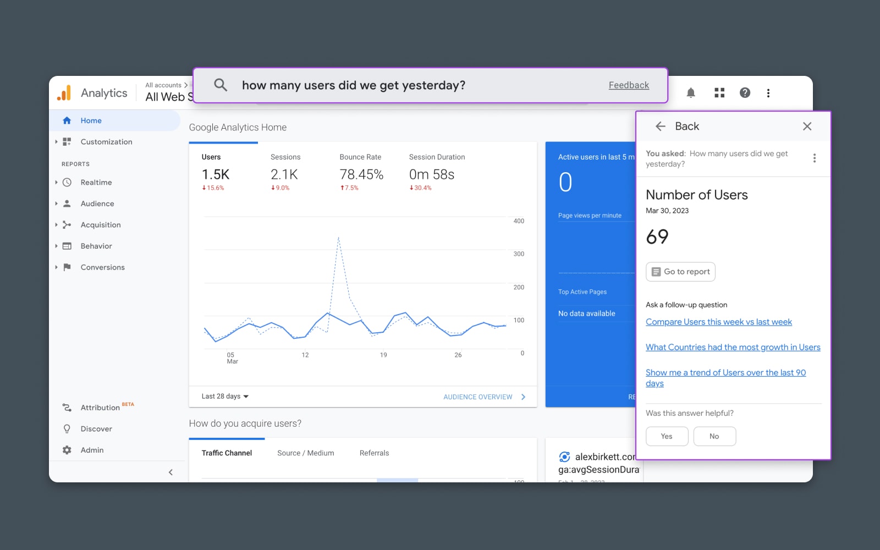Expand the Audience tree arrow
880x550 pixels.
coord(56,204)
